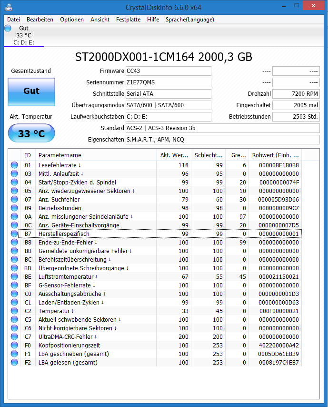Select the disk status orb beside Gut 33 °C
Screen dimensions: 328x407
pos(8,28)
